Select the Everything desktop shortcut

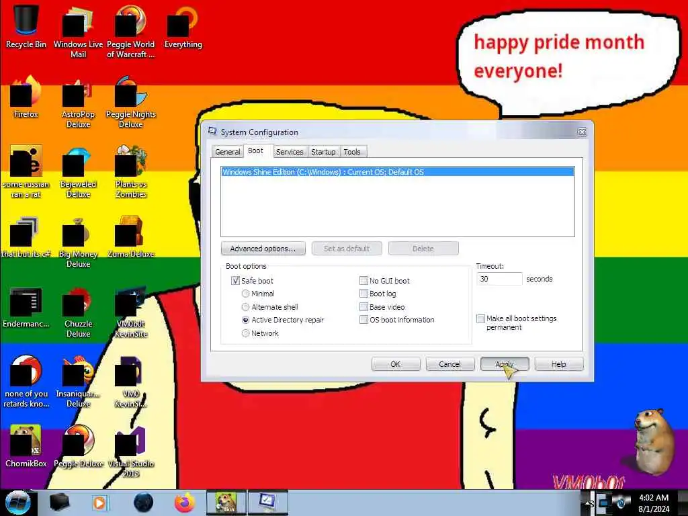[x=183, y=26]
